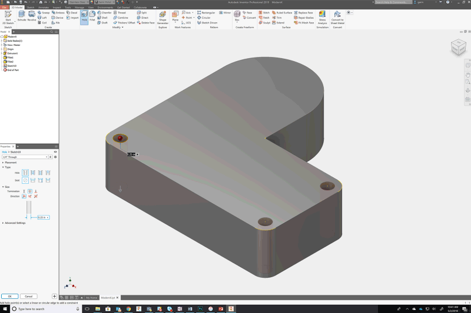
Task: Choose the Sculpt surface tool
Action: (x=264, y=22)
